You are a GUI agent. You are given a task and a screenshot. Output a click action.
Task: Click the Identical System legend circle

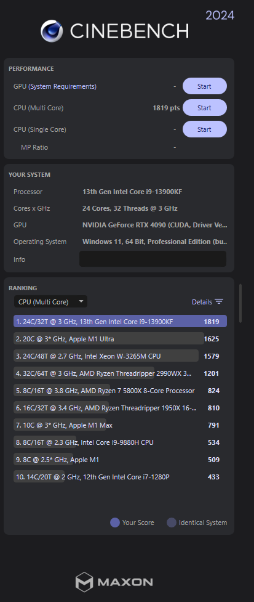coord(172,523)
